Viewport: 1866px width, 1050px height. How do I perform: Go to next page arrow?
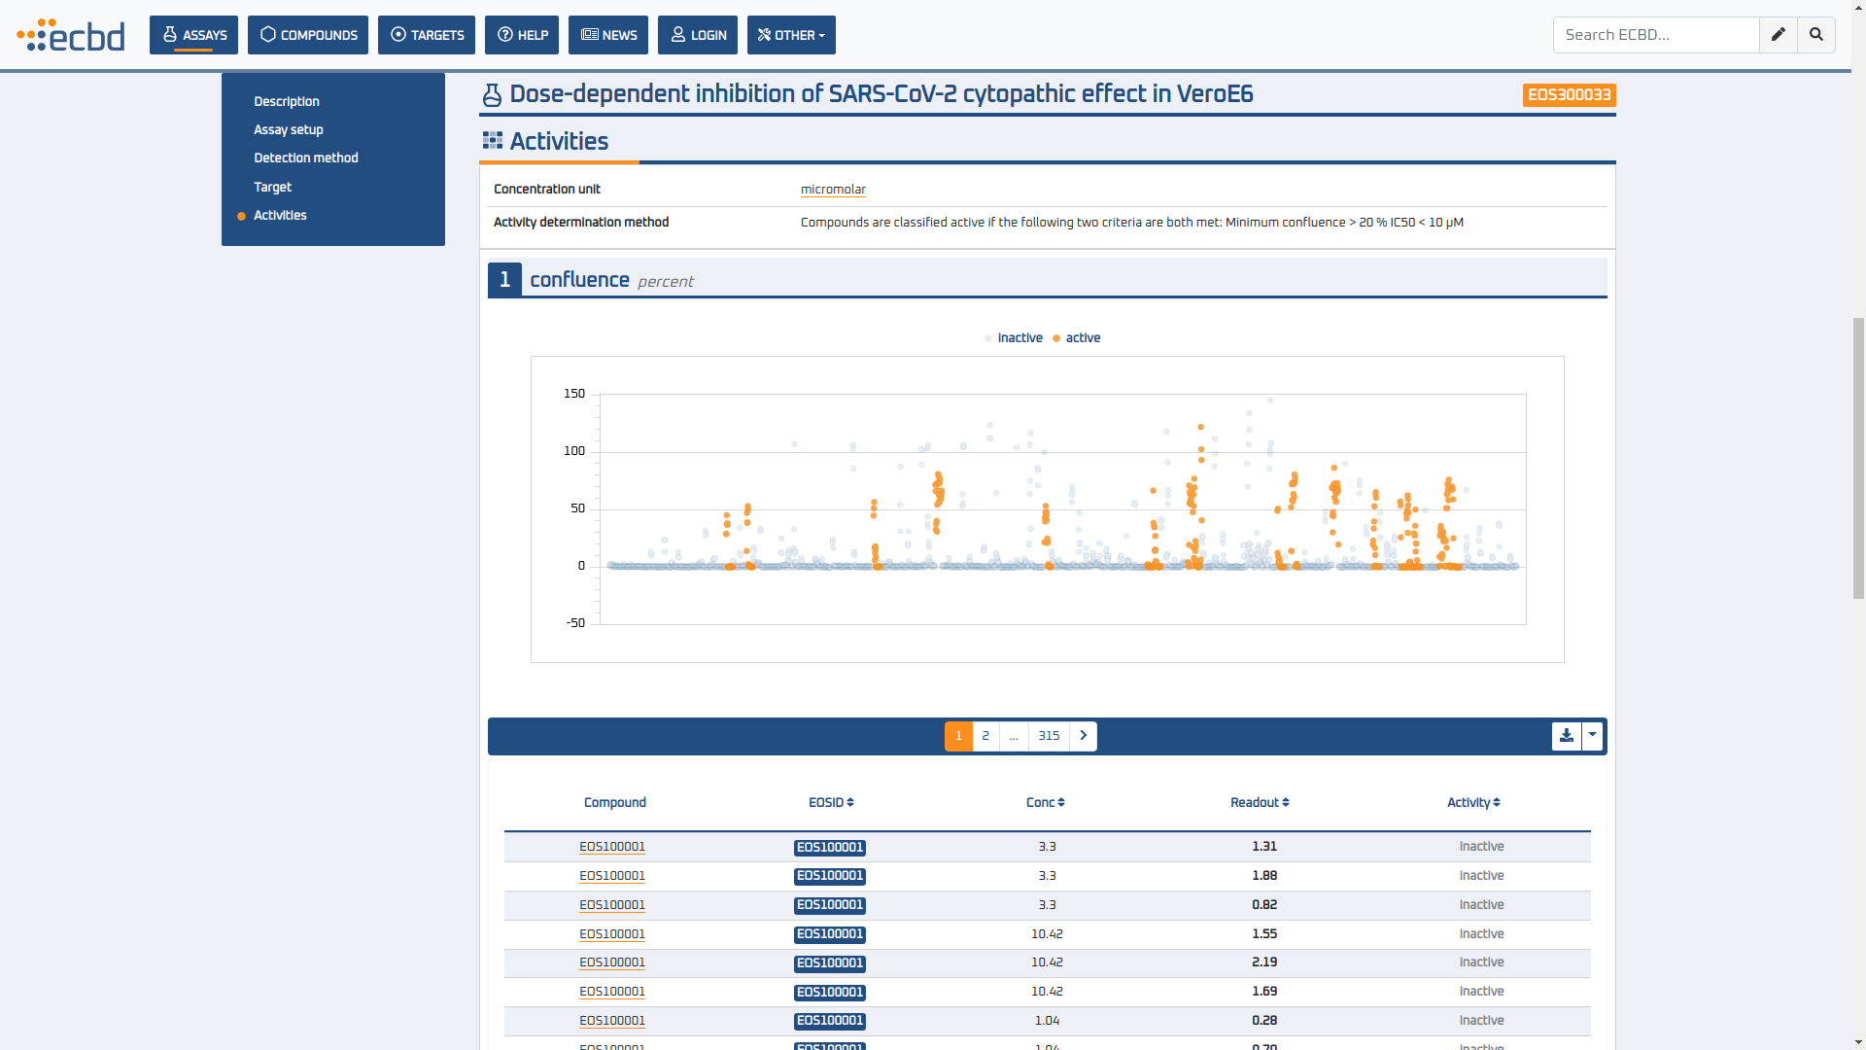point(1083,736)
